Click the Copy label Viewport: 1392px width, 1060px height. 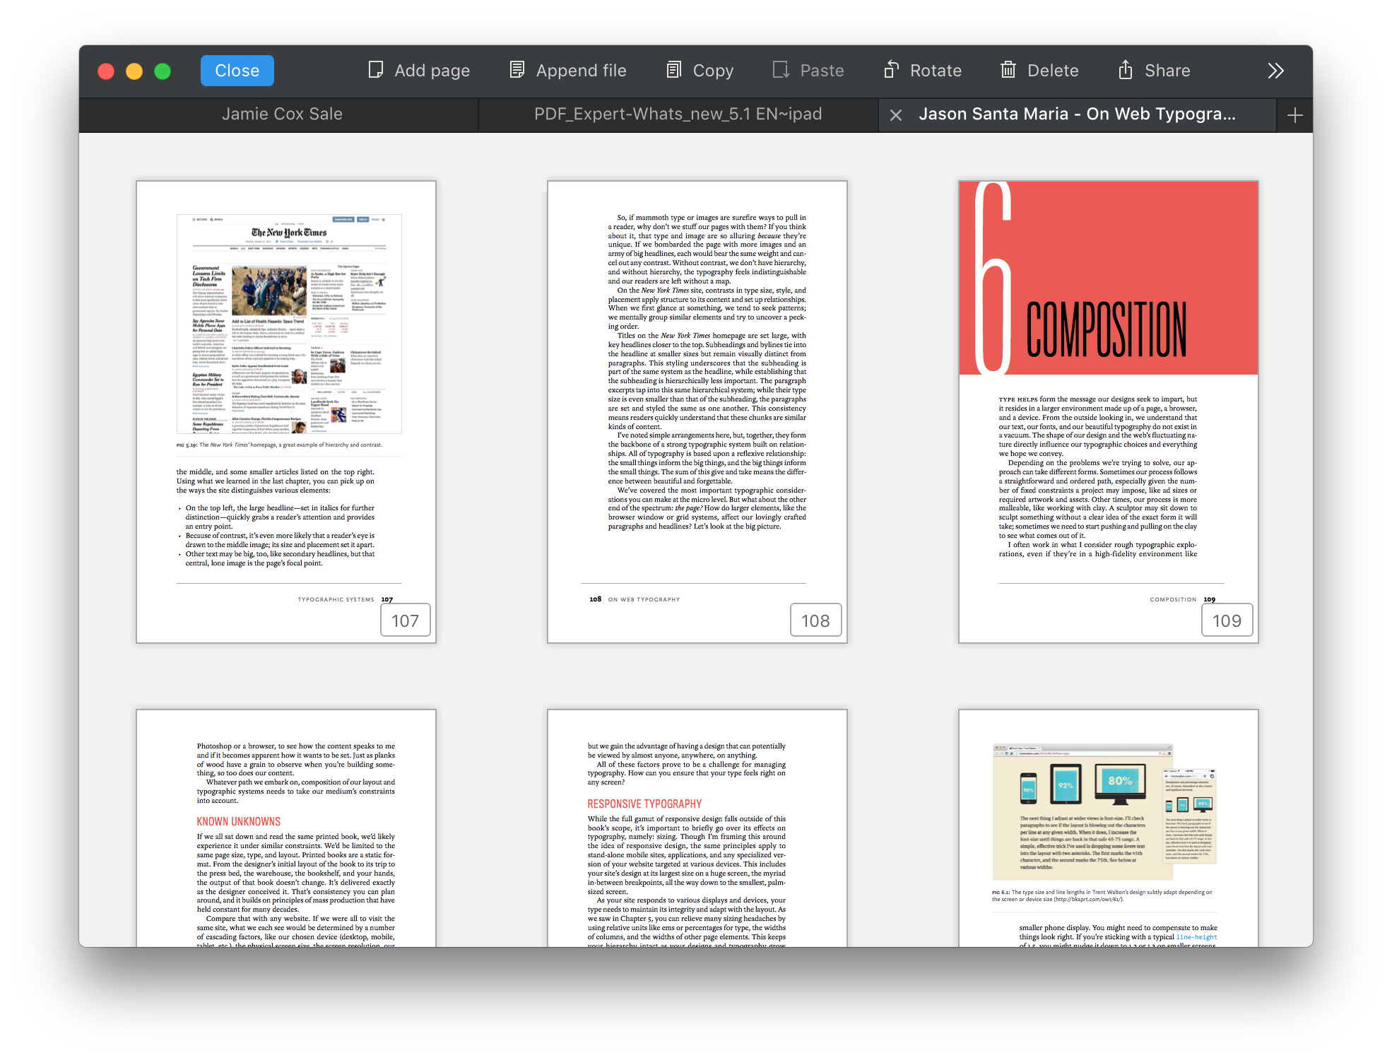713,71
